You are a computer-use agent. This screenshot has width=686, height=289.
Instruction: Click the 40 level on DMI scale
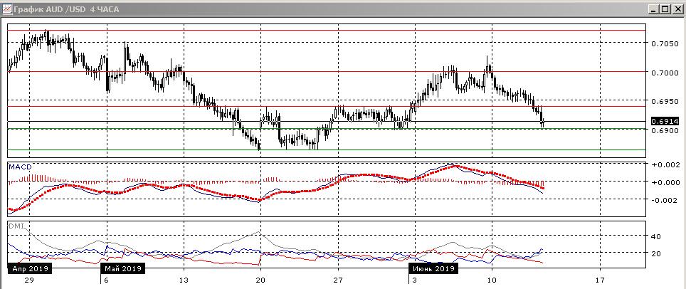[656, 236]
